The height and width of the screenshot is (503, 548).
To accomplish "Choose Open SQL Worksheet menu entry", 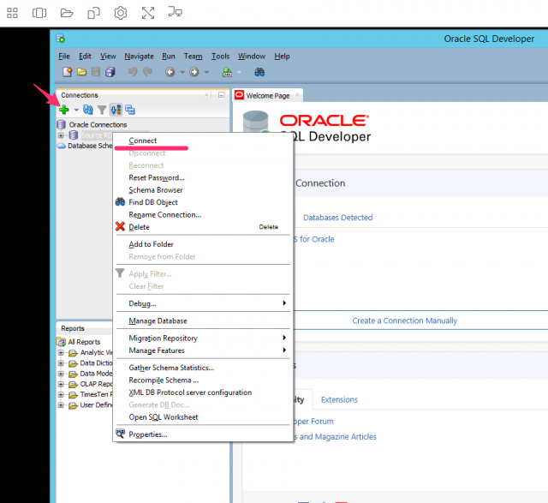I will point(203,417).
